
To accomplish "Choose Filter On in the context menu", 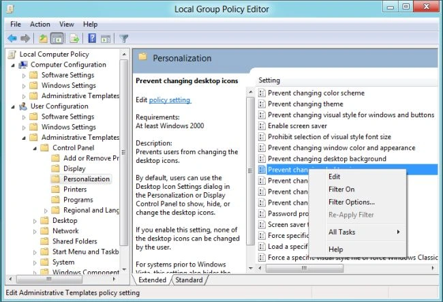I will [357, 190].
